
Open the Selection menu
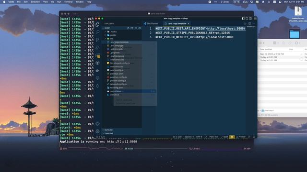pos(35,2)
